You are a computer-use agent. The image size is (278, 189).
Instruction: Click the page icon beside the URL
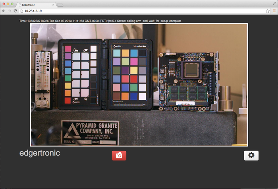coord(21,11)
